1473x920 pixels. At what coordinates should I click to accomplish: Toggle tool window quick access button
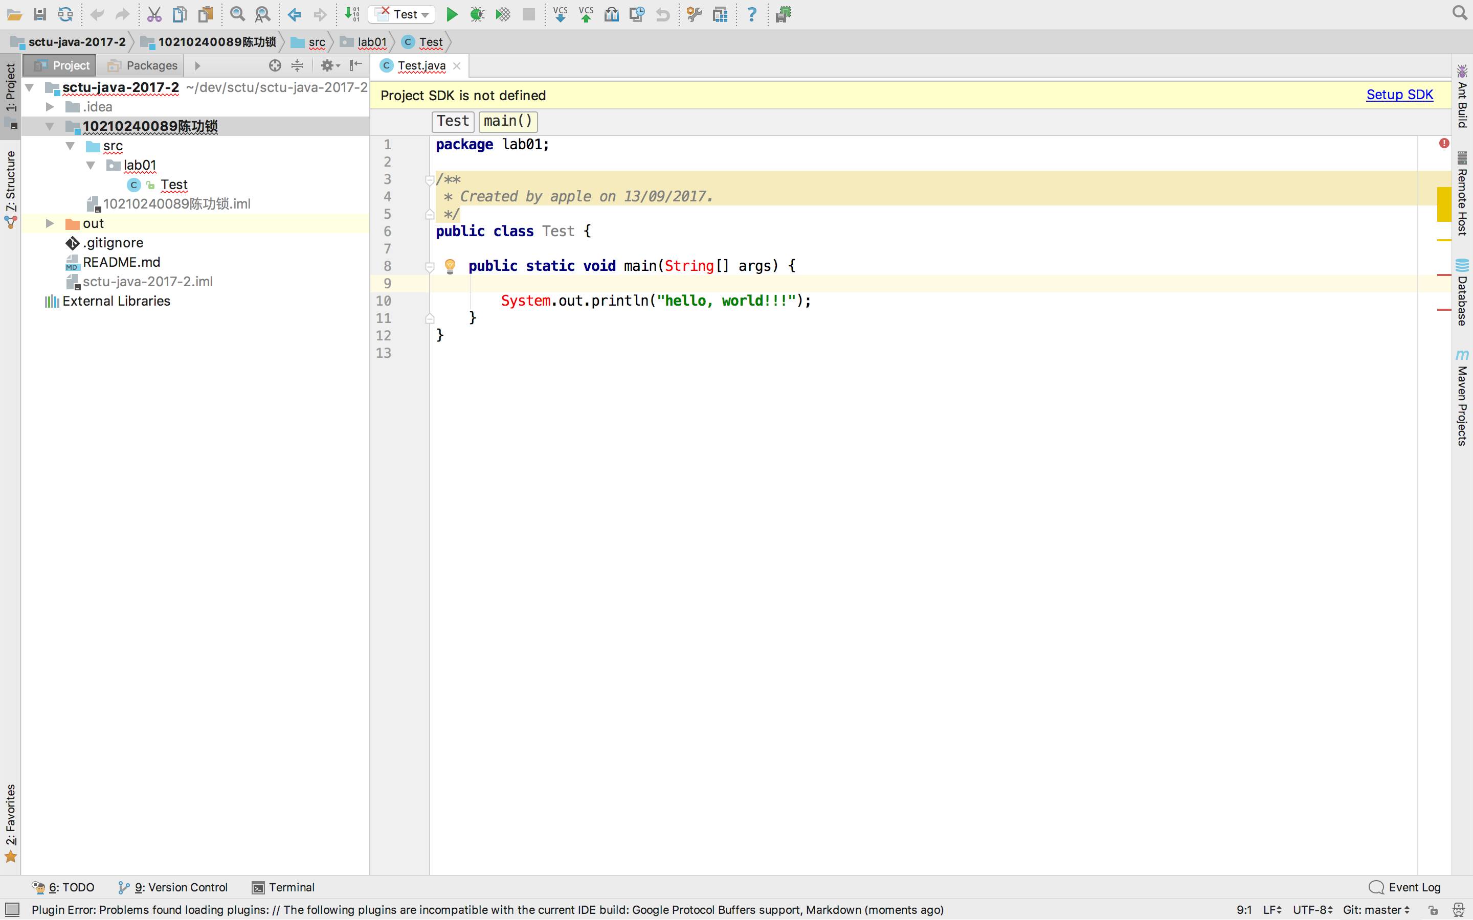click(12, 910)
